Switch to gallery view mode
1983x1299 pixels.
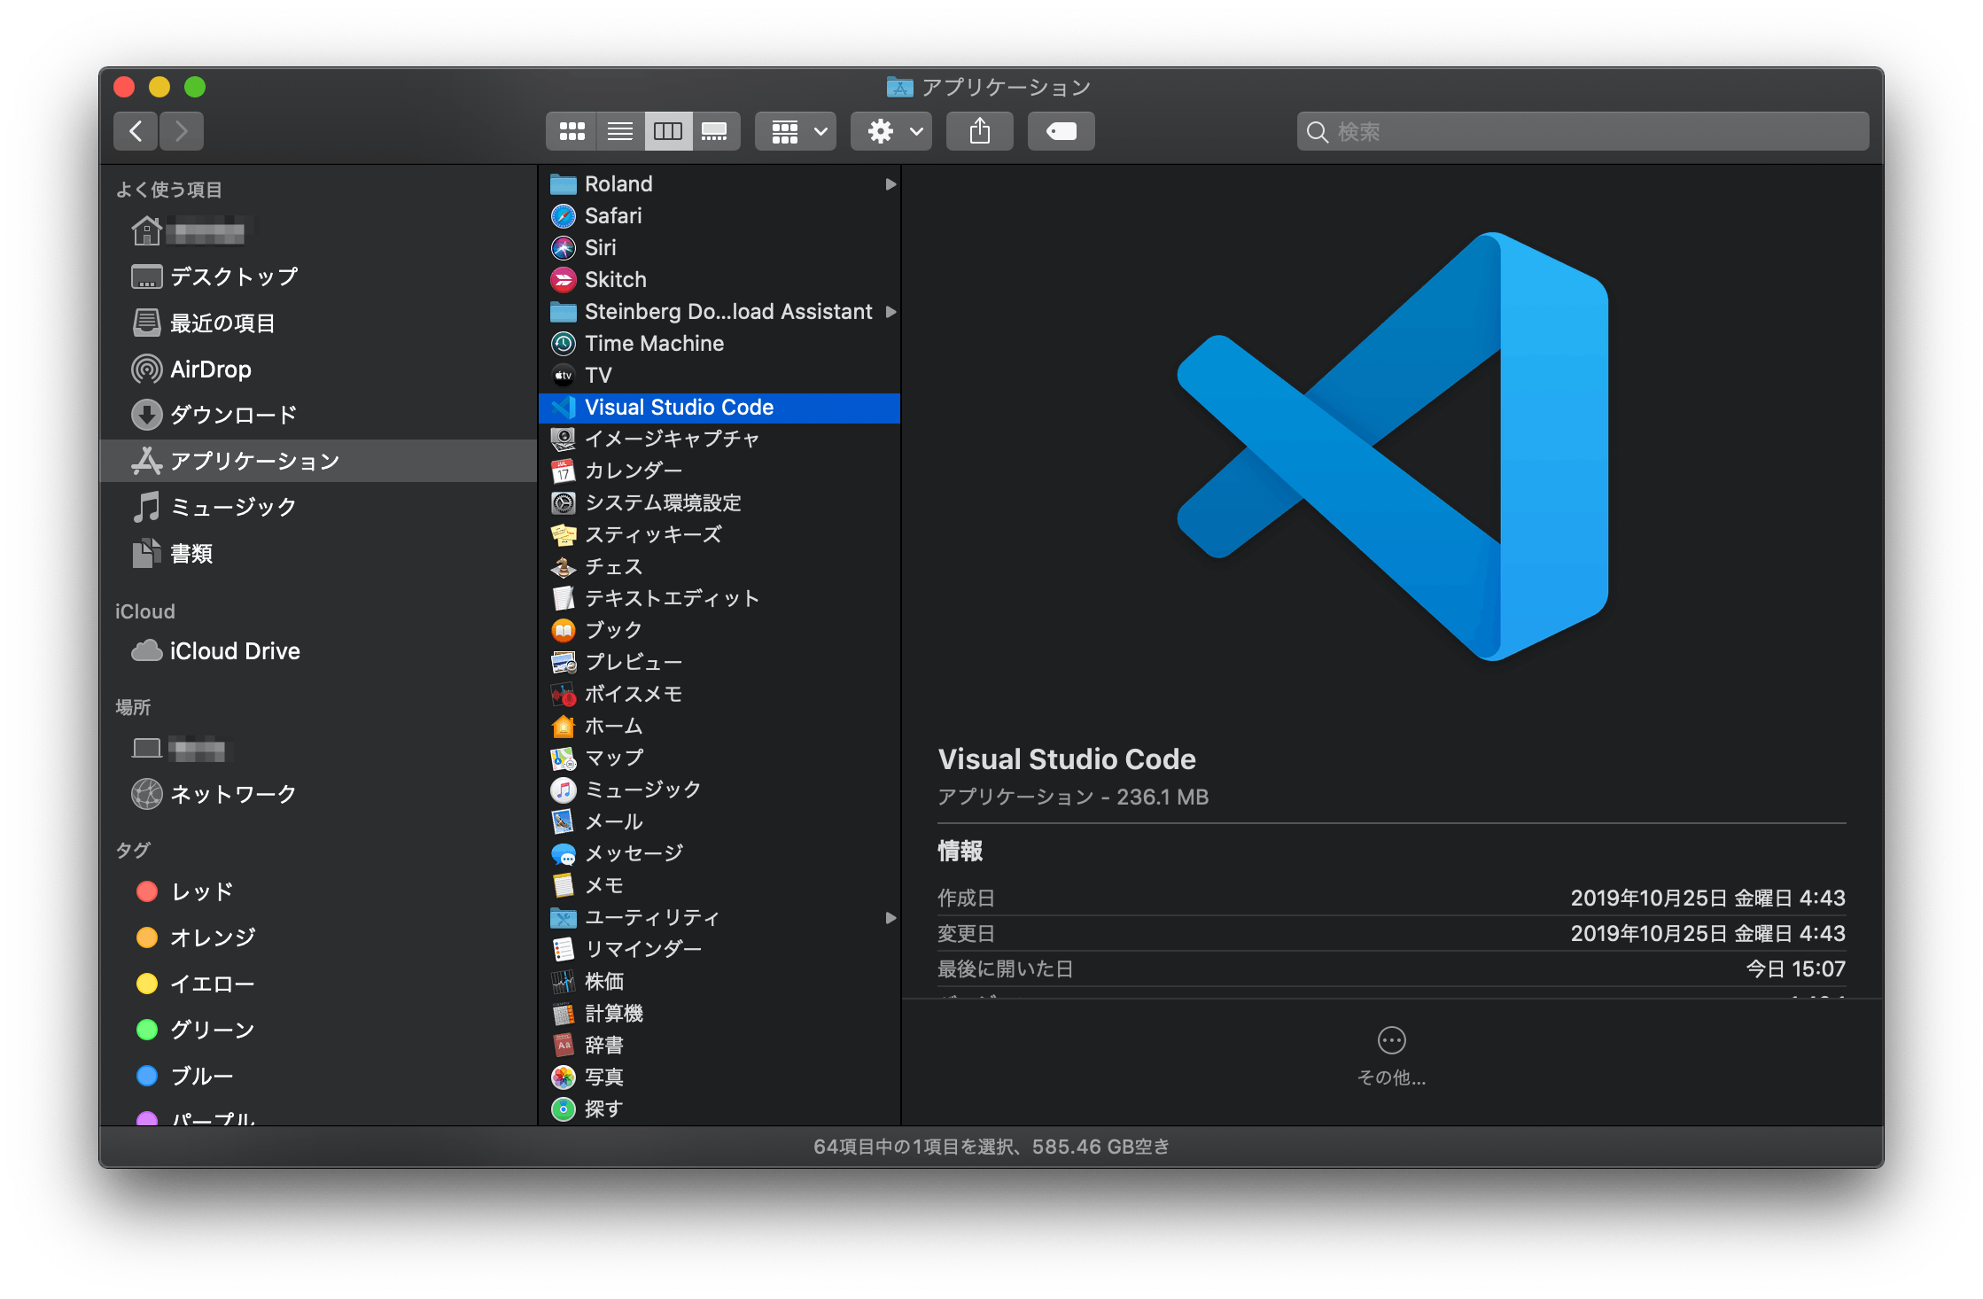(716, 130)
